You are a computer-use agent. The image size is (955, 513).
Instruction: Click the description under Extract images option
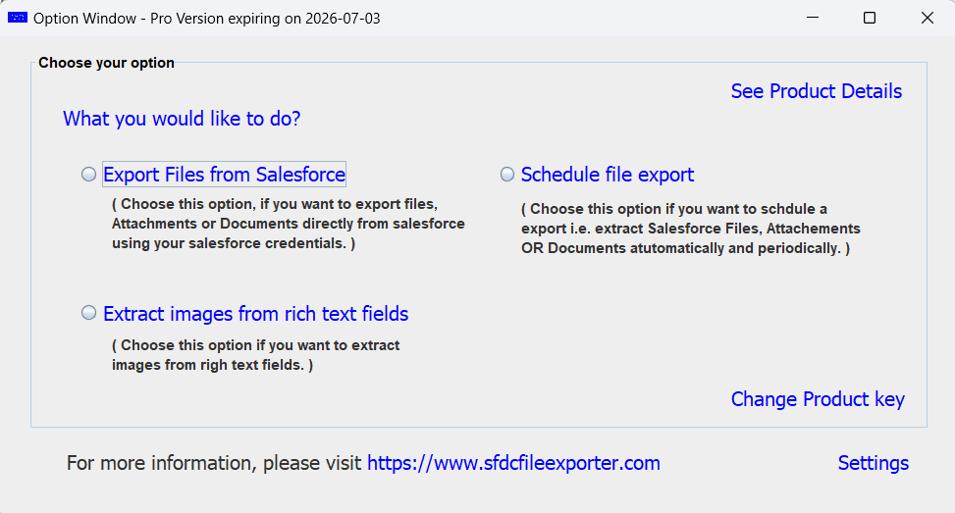(255, 355)
